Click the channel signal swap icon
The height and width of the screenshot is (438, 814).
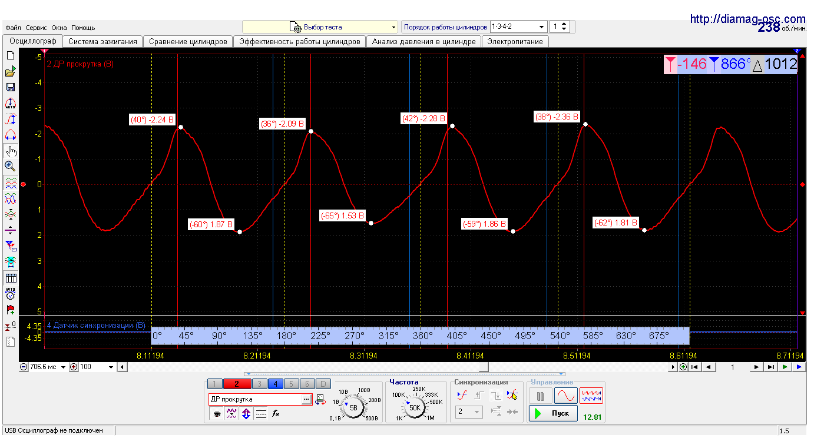[x=320, y=400]
